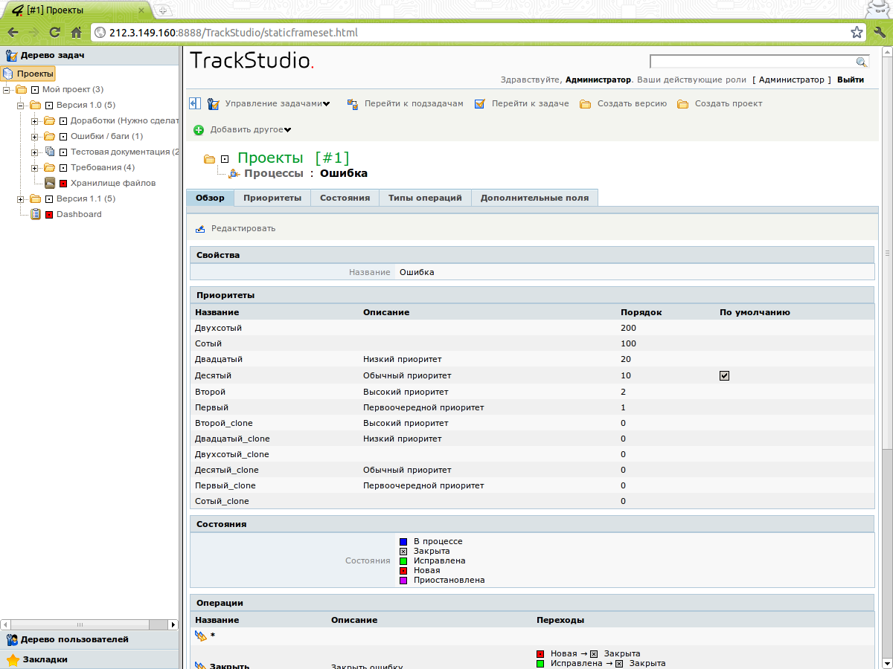This screenshot has height=669, width=893.
Task: Toggle the box next to Версия 1.1
Action: tap(49, 198)
